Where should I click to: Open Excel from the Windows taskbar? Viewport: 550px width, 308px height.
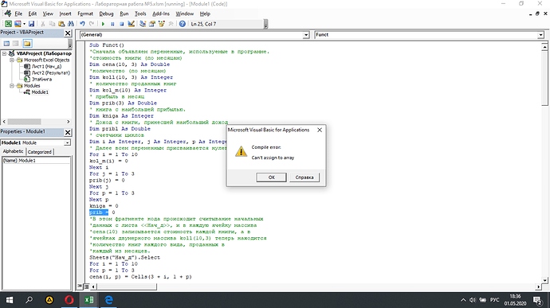[89, 300]
